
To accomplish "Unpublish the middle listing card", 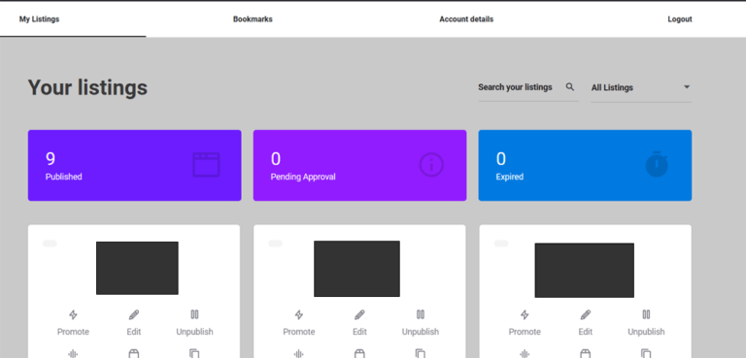I will point(420,322).
